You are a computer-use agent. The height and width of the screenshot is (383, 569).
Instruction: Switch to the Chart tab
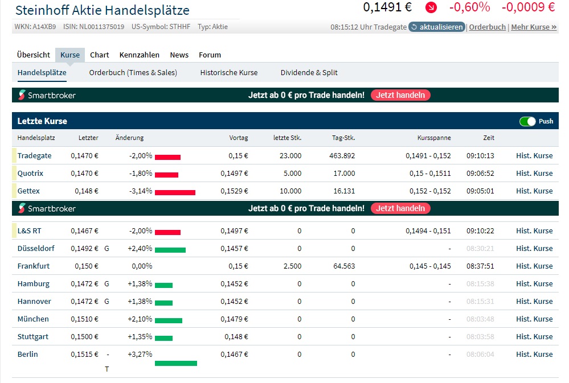tap(100, 55)
